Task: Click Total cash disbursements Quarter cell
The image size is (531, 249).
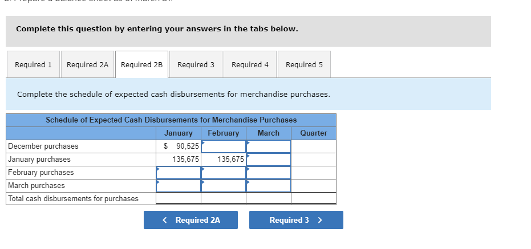Action: 314,198
